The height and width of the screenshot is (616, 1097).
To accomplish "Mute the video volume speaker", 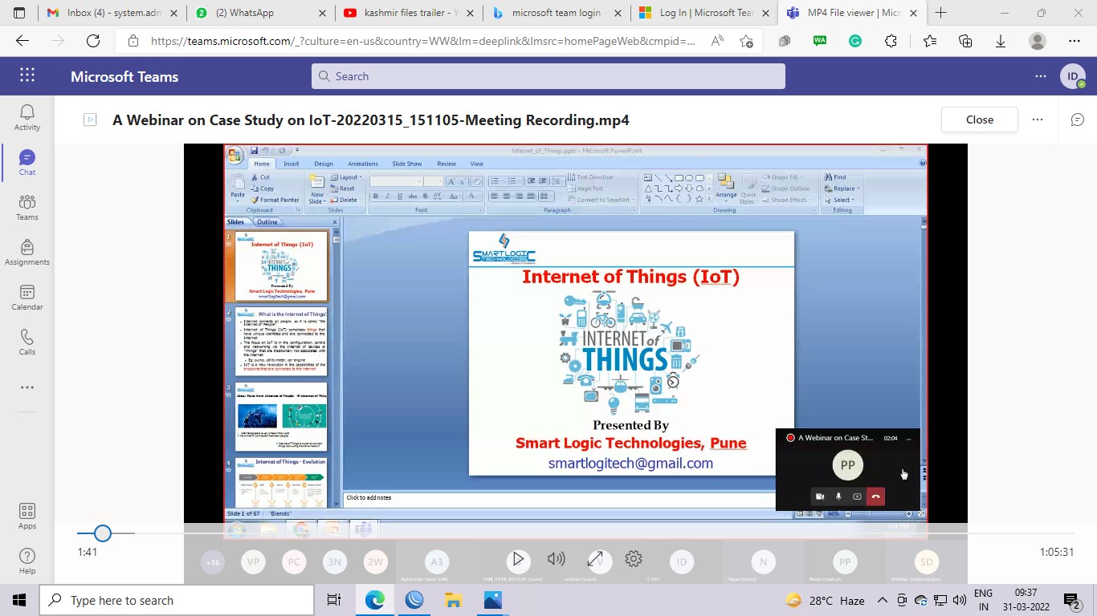I will coord(556,559).
